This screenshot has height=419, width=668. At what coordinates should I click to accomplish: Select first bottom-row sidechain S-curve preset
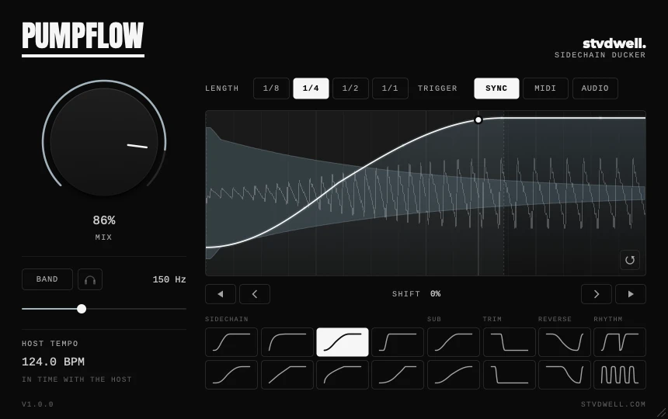[231, 375]
